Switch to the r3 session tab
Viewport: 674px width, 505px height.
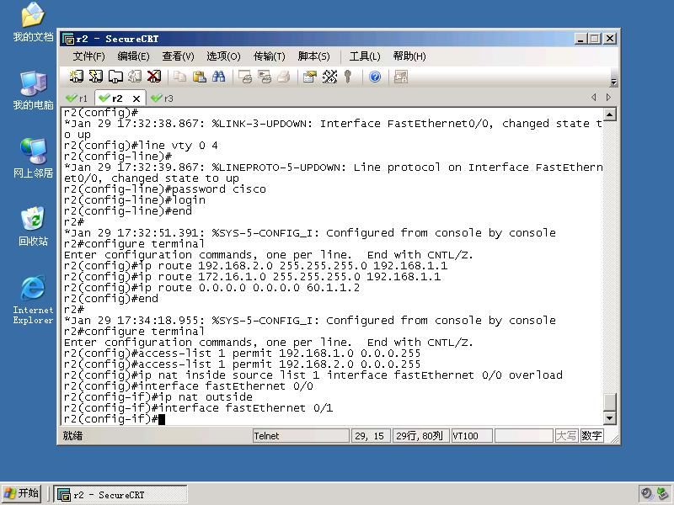tap(163, 98)
